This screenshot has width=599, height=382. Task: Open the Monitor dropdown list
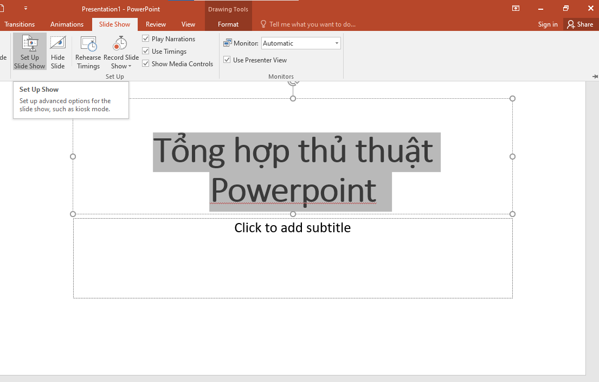pos(337,43)
